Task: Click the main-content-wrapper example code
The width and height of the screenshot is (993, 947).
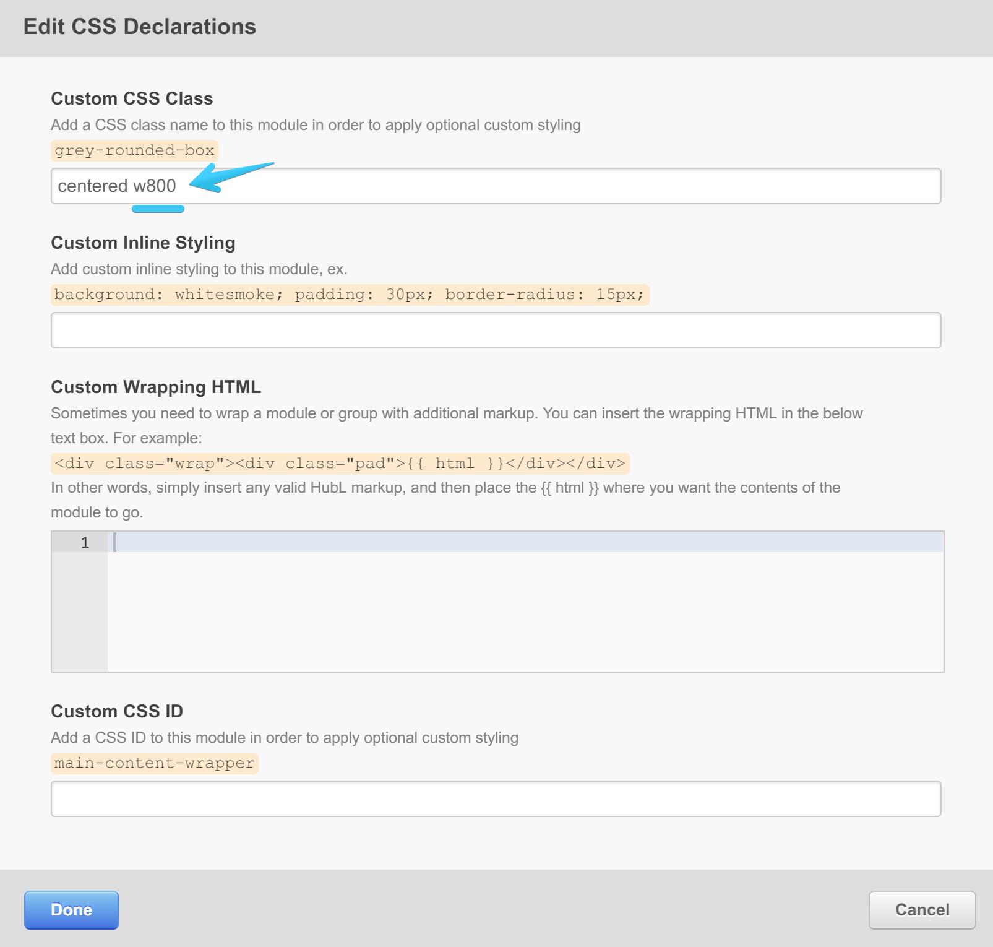Action: [154, 763]
